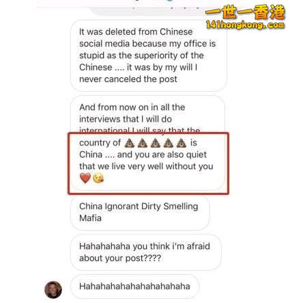Click the first poop emoji
The width and height of the screenshot is (290, 303).
click(130, 143)
